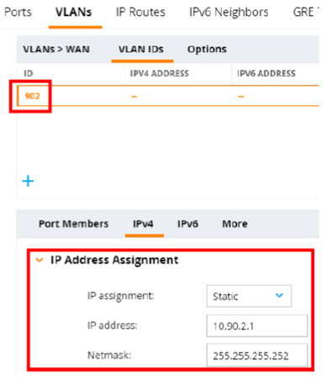Add a new VLAN ID with plus icon
Viewport: 336px width, 385px height.
click(x=28, y=181)
